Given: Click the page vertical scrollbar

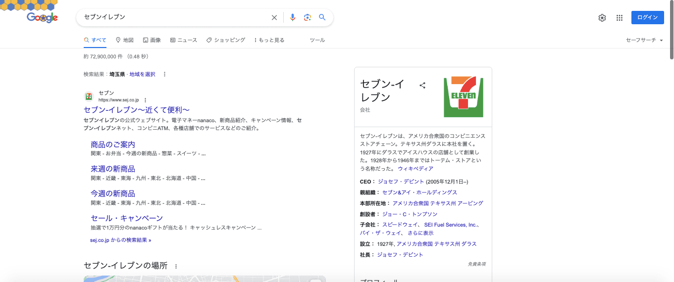Looking at the screenshot, I should (671, 30).
